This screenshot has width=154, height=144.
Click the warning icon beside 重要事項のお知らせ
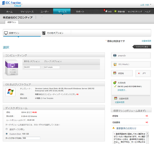click(x=113, y=128)
